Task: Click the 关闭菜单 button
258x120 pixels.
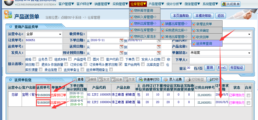Action: coord(231,4)
